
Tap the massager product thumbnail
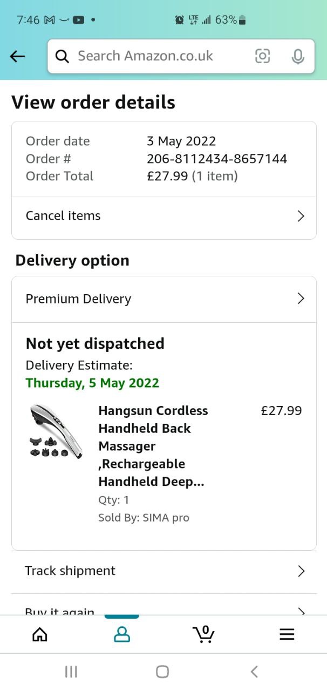point(56,432)
